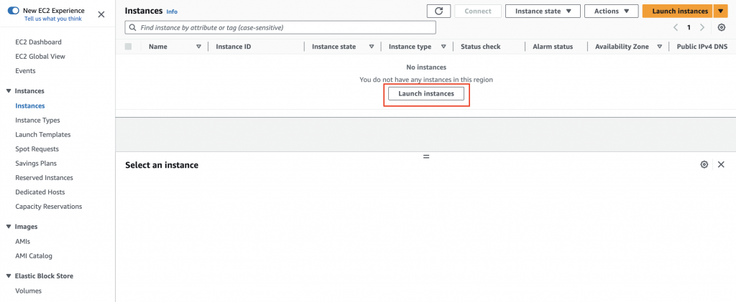This screenshot has width=736, height=302.
Task: Open Launch Templates page
Action: coord(42,135)
